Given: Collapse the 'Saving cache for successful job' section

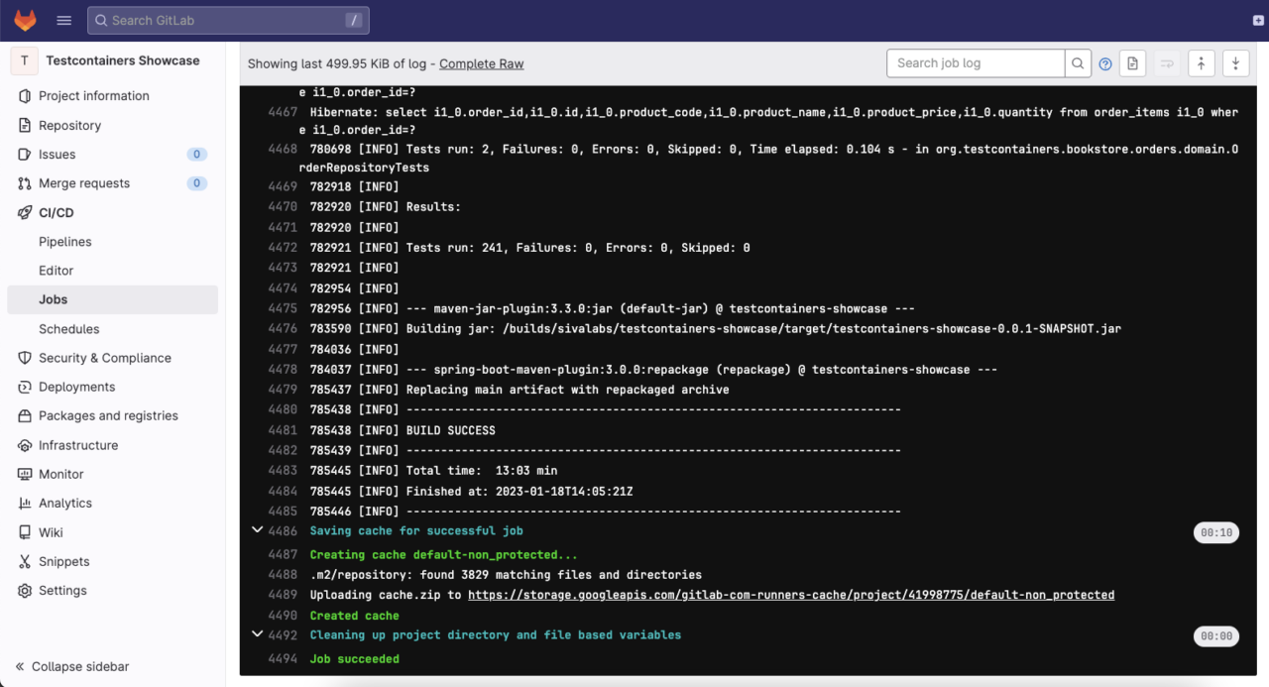Looking at the screenshot, I should 257,529.
